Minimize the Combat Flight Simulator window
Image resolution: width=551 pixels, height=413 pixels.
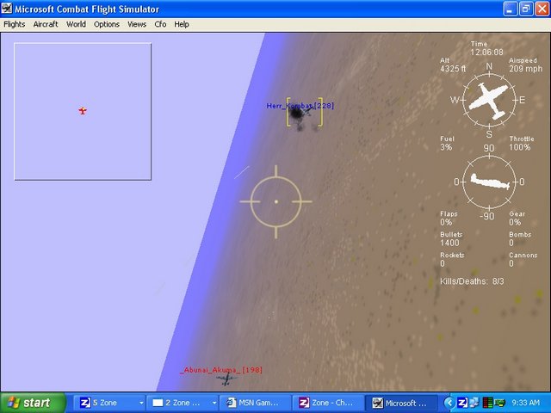511,9
